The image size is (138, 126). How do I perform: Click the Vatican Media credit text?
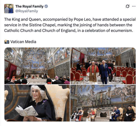pos(23,42)
